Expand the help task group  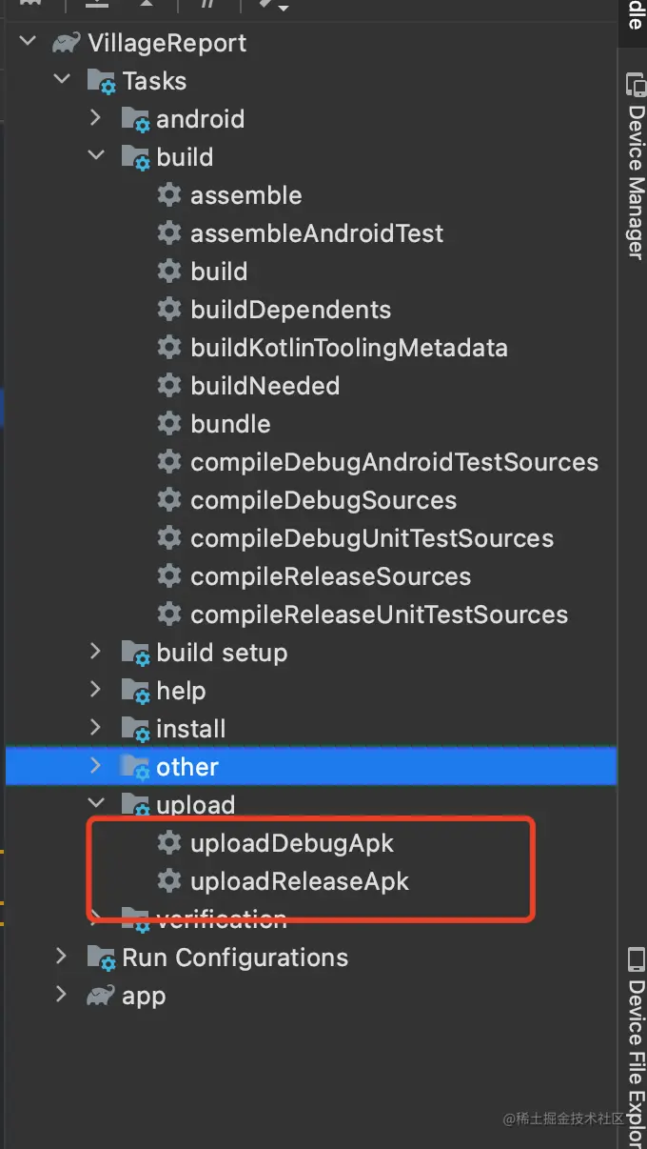click(x=95, y=691)
